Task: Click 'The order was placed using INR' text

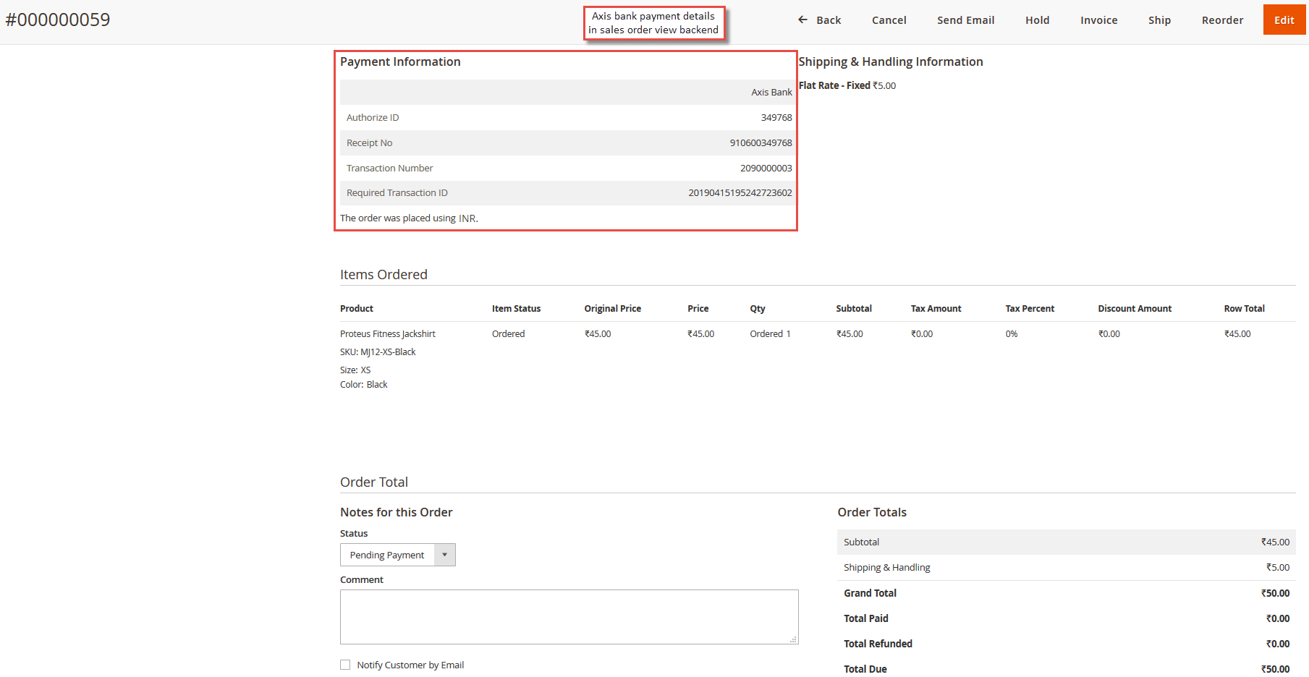Action: [409, 218]
